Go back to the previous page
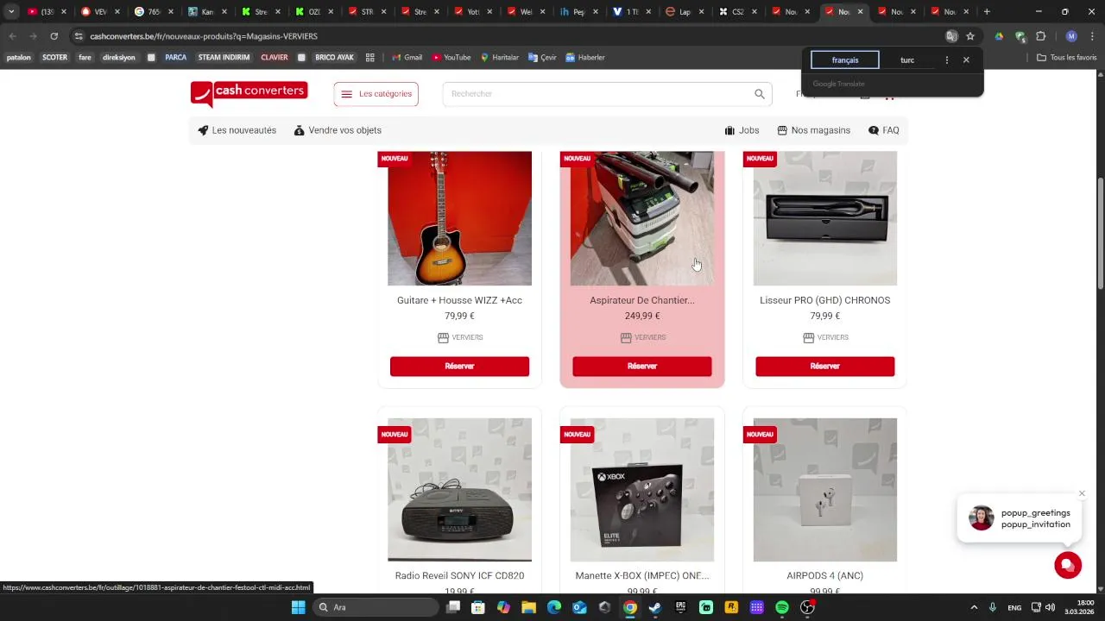 pyautogui.click(x=12, y=36)
